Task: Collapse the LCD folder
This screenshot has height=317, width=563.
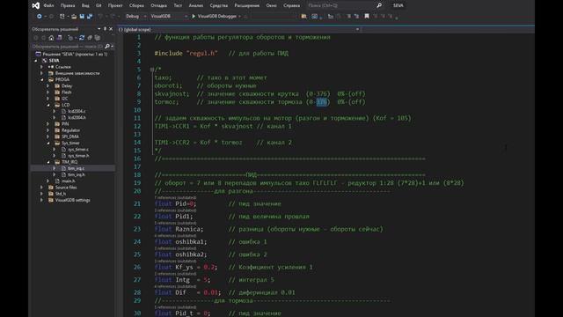Action: tap(48, 105)
